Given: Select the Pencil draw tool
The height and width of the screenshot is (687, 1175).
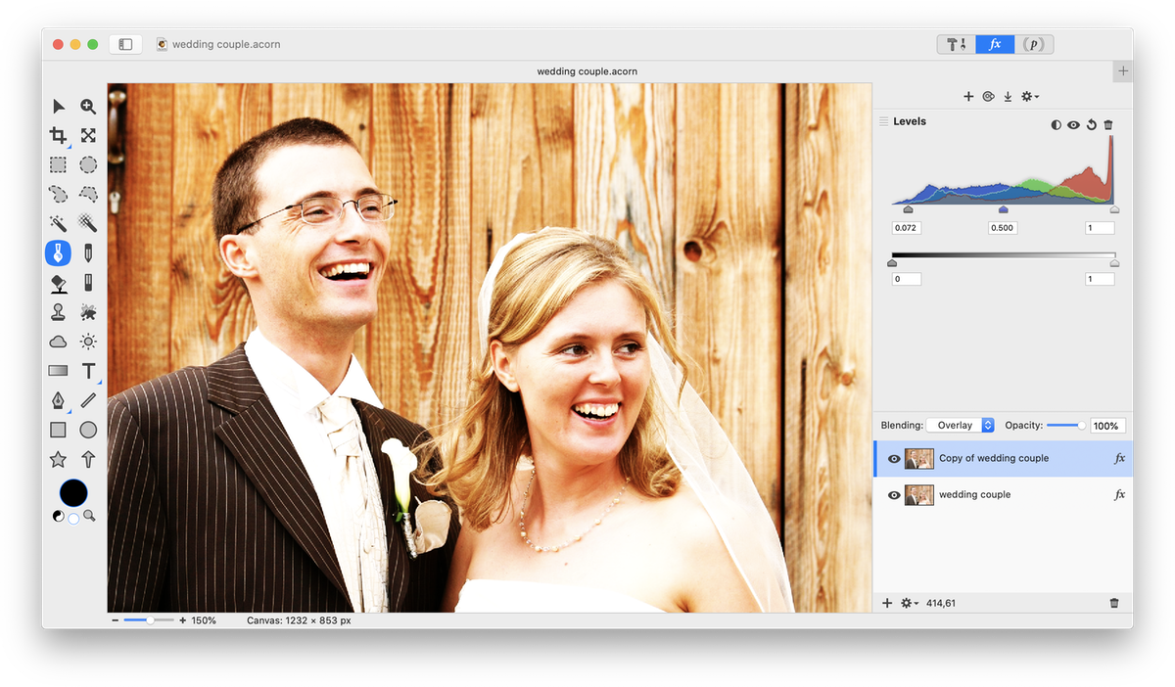Looking at the screenshot, I should click(x=88, y=253).
